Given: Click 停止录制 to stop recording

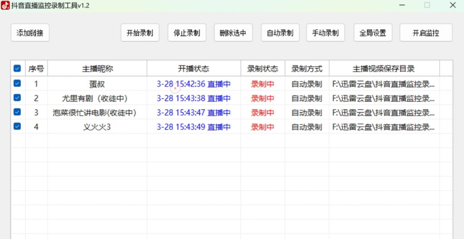Looking at the screenshot, I should (187, 33).
